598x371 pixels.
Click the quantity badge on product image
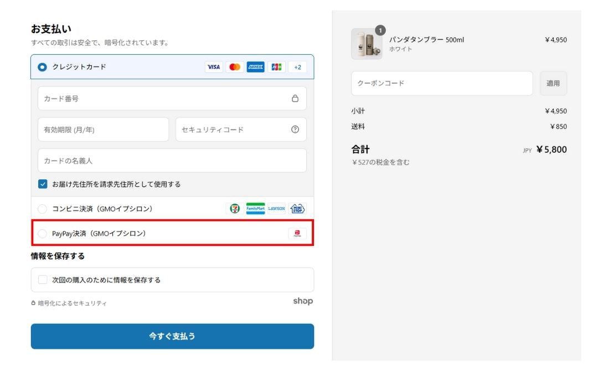click(x=380, y=30)
